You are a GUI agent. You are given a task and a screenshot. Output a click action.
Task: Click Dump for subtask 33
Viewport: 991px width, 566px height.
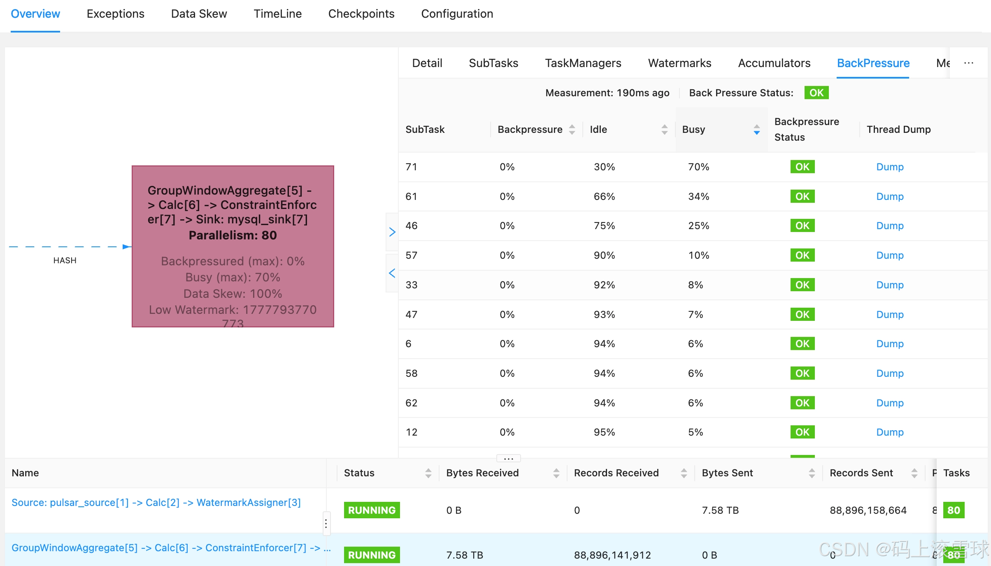pos(890,285)
